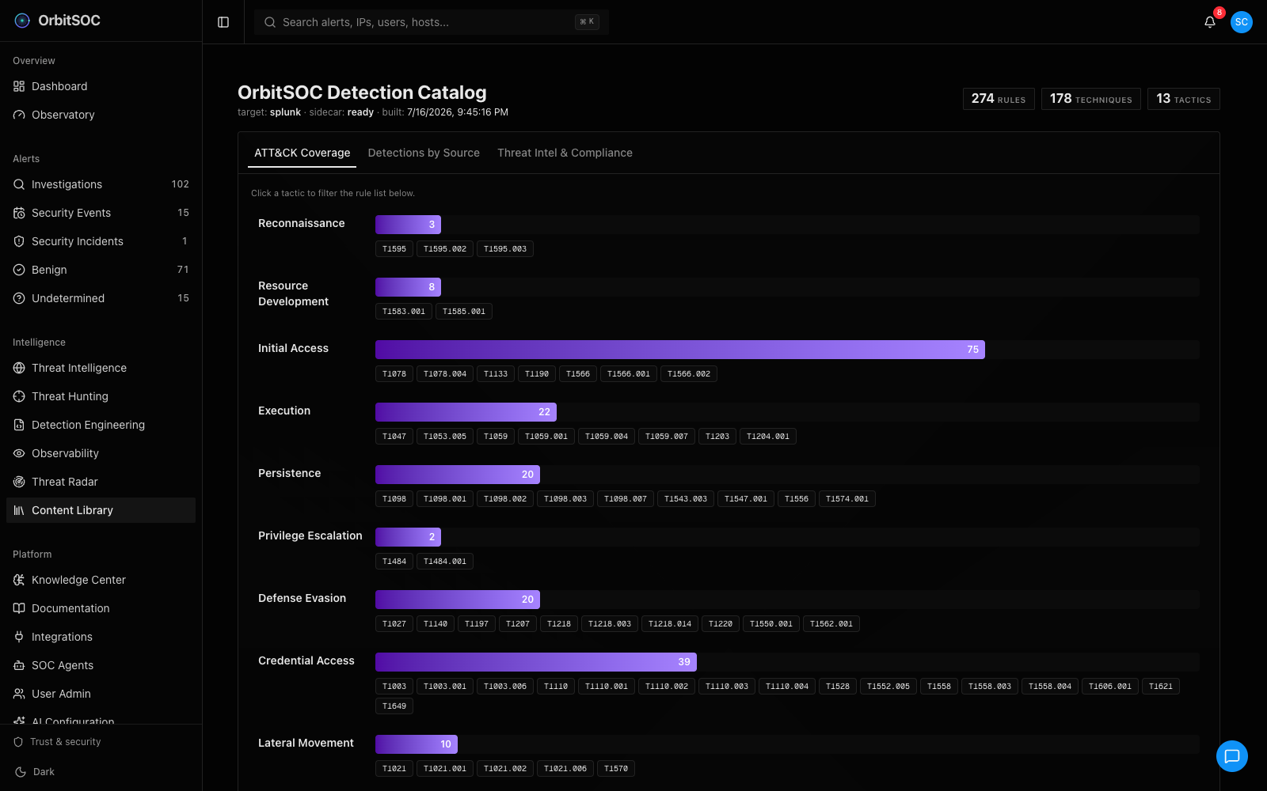Image resolution: width=1267 pixels, height=791 pixels.
Task: Open the SC user avatar menu
Action: click(1242, 22)
